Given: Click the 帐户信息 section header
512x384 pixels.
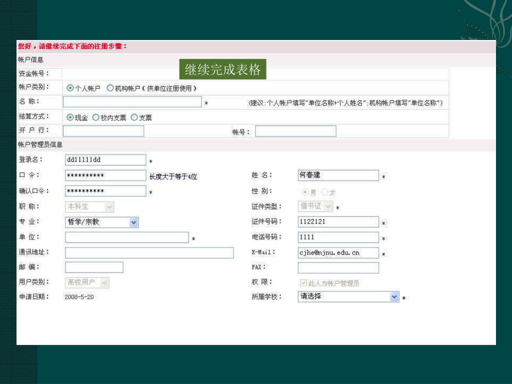Looking at the screenshot, I should click(30, 60).
